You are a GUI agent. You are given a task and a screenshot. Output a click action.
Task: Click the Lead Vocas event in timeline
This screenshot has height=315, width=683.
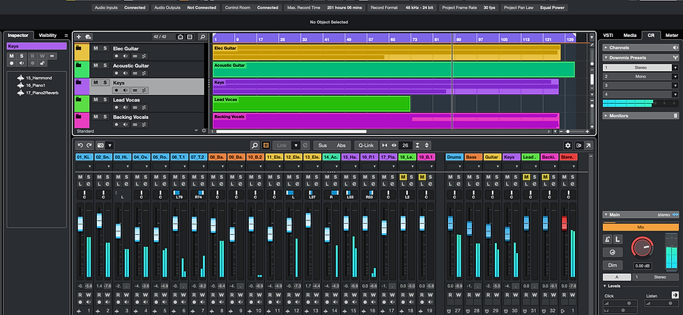(x=312, y=104)
